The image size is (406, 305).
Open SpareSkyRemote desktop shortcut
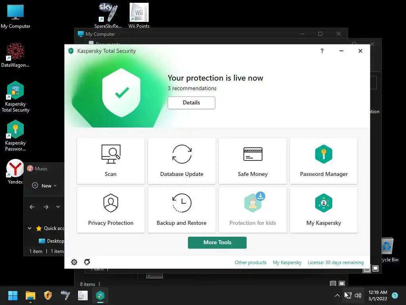click(x=108, y=15)
